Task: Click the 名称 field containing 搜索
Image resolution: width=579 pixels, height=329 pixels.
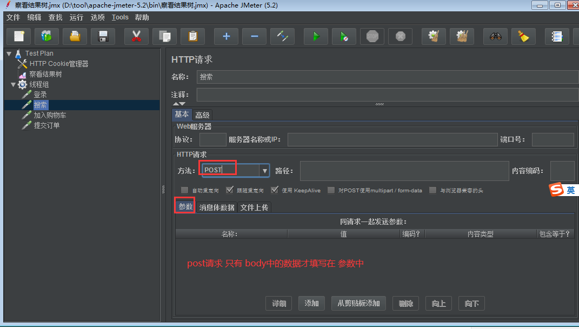Action: [x=388, y=77]
